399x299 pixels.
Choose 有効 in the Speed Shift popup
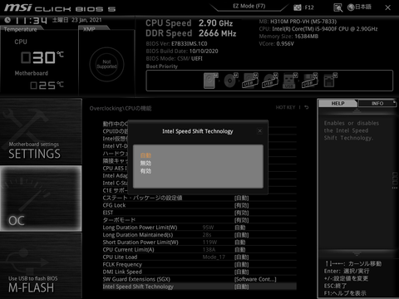[145, 171]
